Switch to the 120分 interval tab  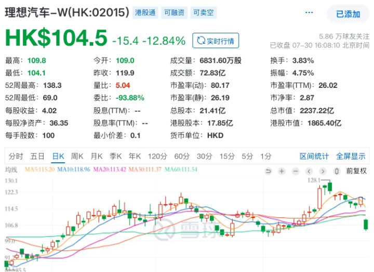point(157,157)
